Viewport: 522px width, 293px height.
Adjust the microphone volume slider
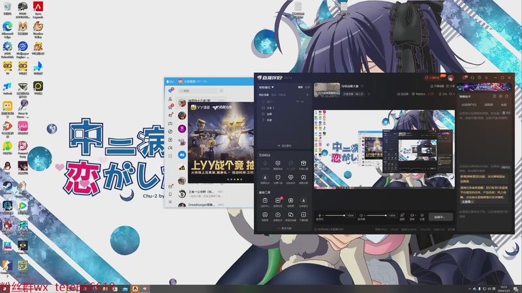click(x=335, y=216)
